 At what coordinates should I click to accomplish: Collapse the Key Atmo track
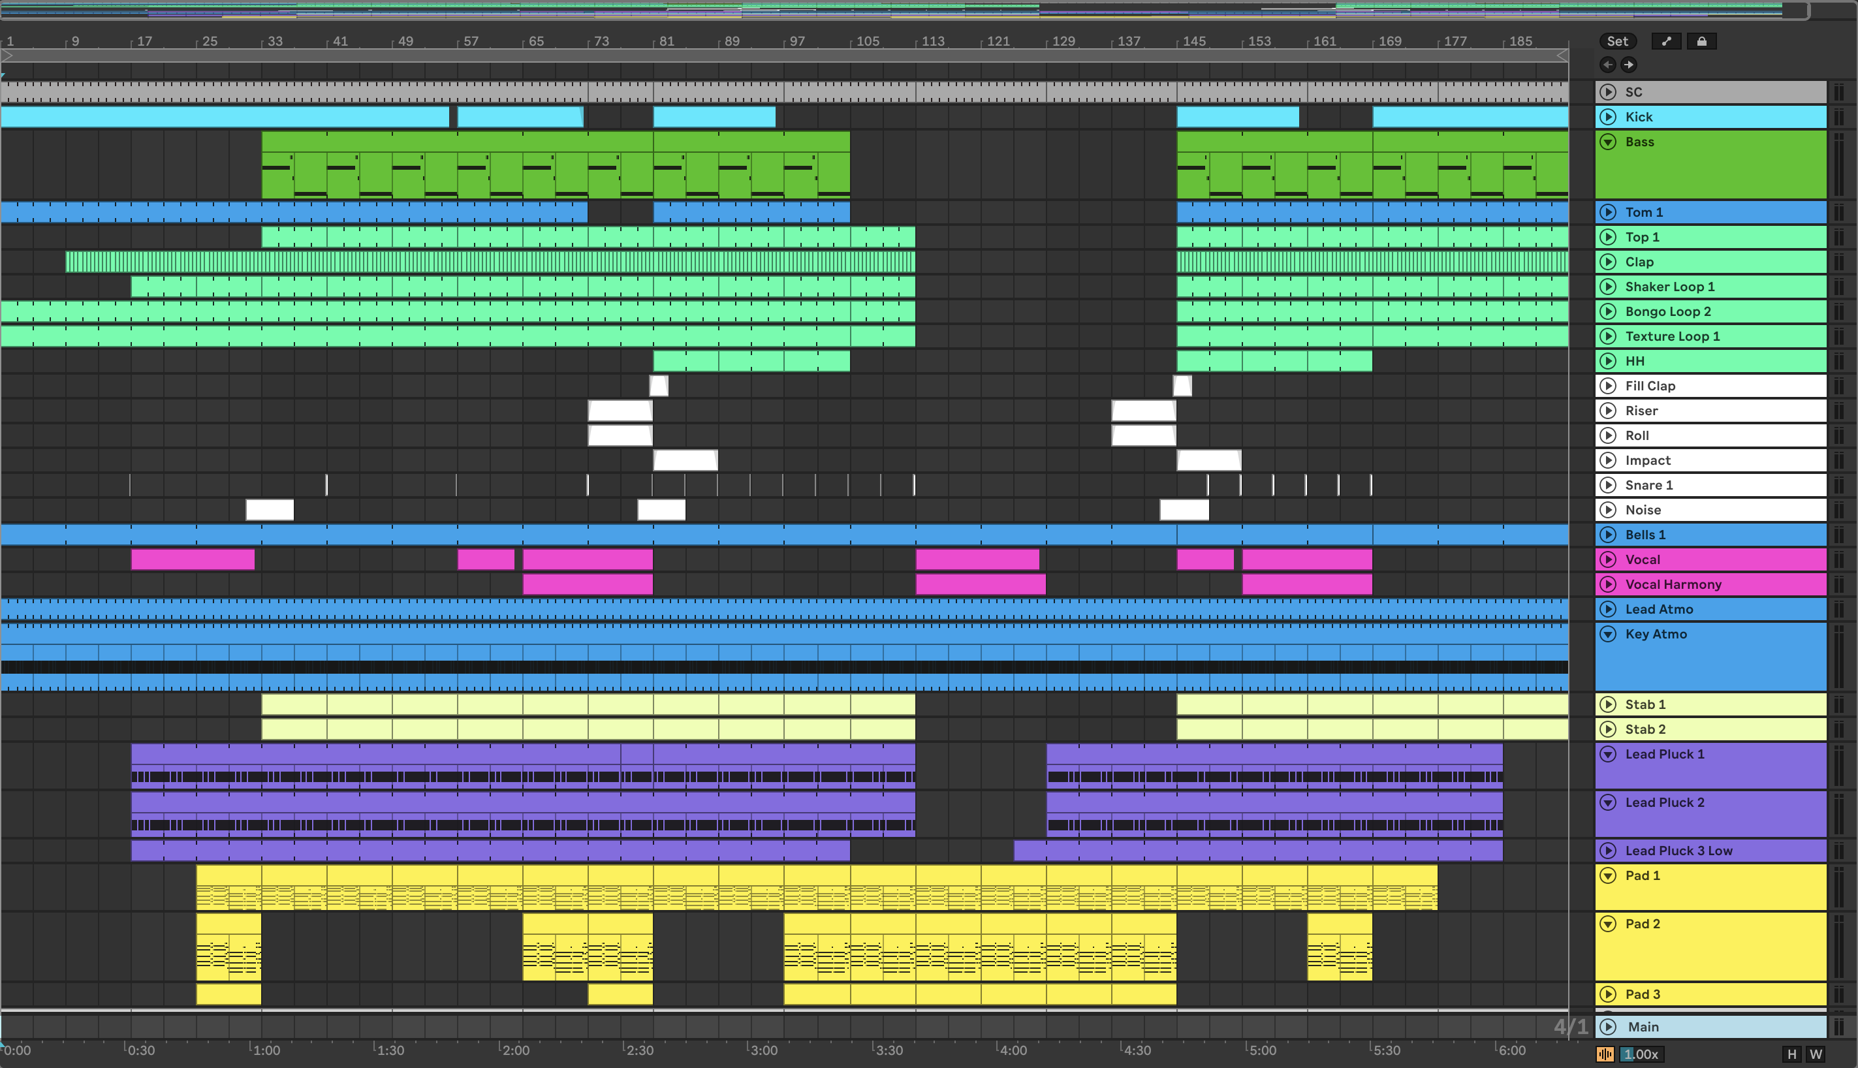pos(1608,634)
